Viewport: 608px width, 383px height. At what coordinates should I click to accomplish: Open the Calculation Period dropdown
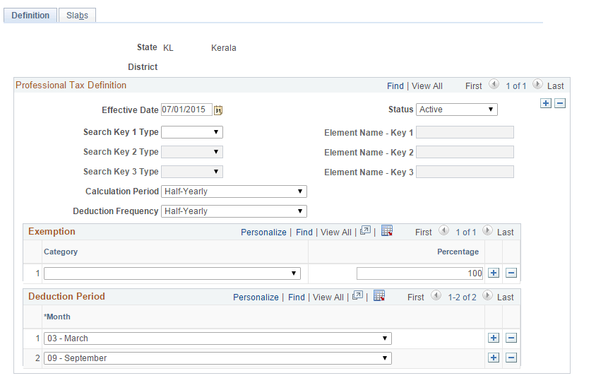234,191
